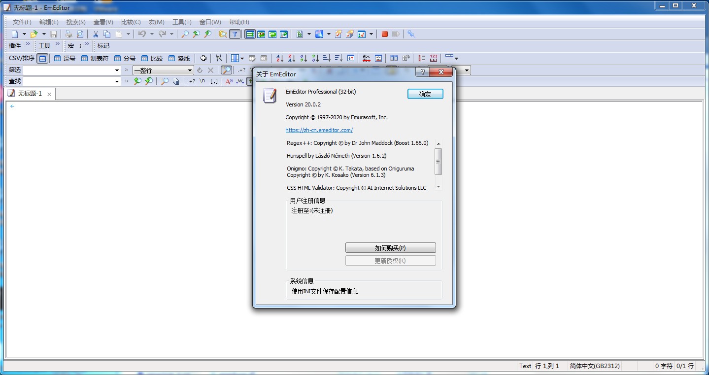Image resolution: width=709 pixels, height=375 pixels.
Task: Switch to 逗号 comma-separated mode
Action: coord(65,58)
